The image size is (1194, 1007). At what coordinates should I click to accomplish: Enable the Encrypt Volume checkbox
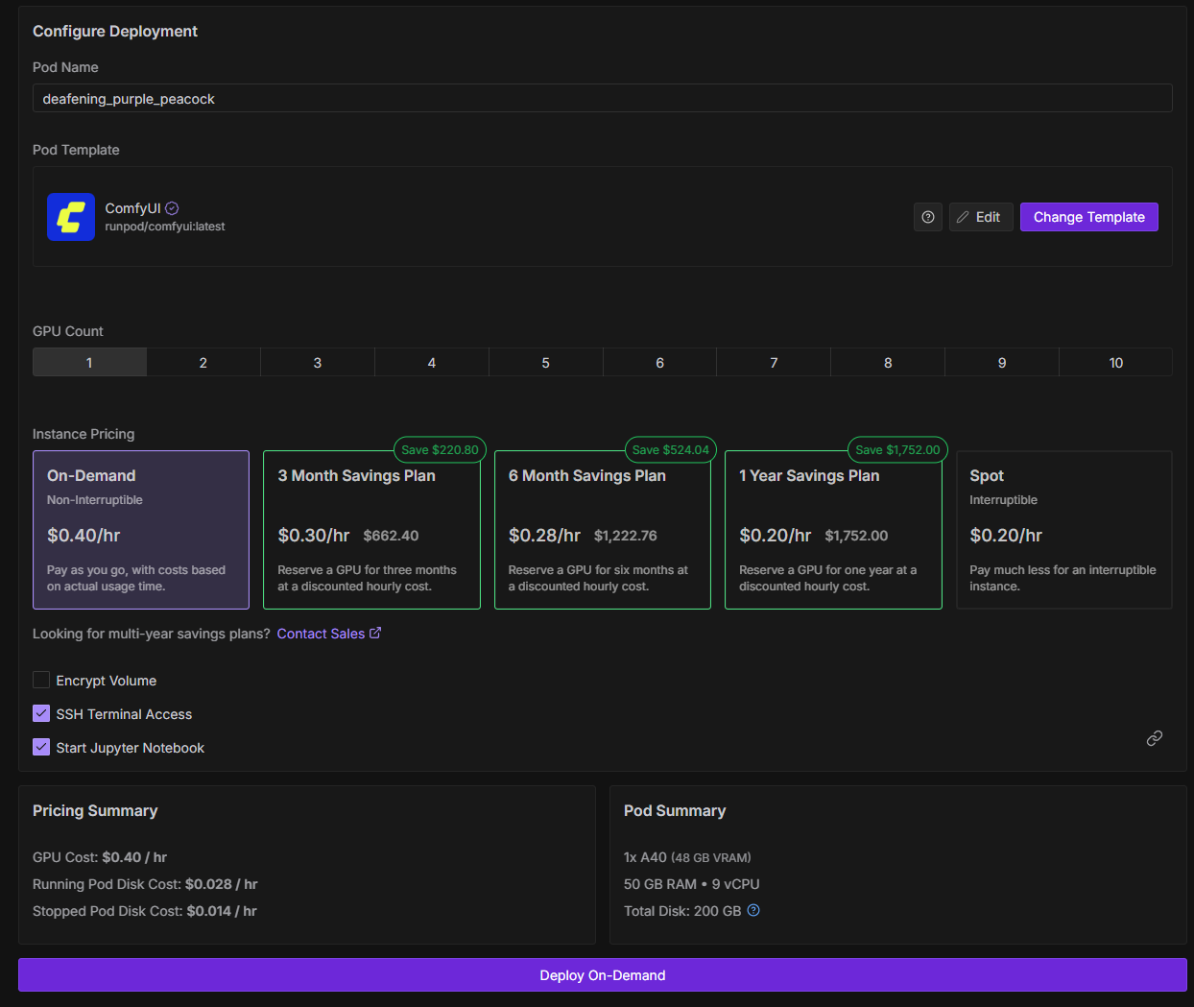click(x=41, y=680)
